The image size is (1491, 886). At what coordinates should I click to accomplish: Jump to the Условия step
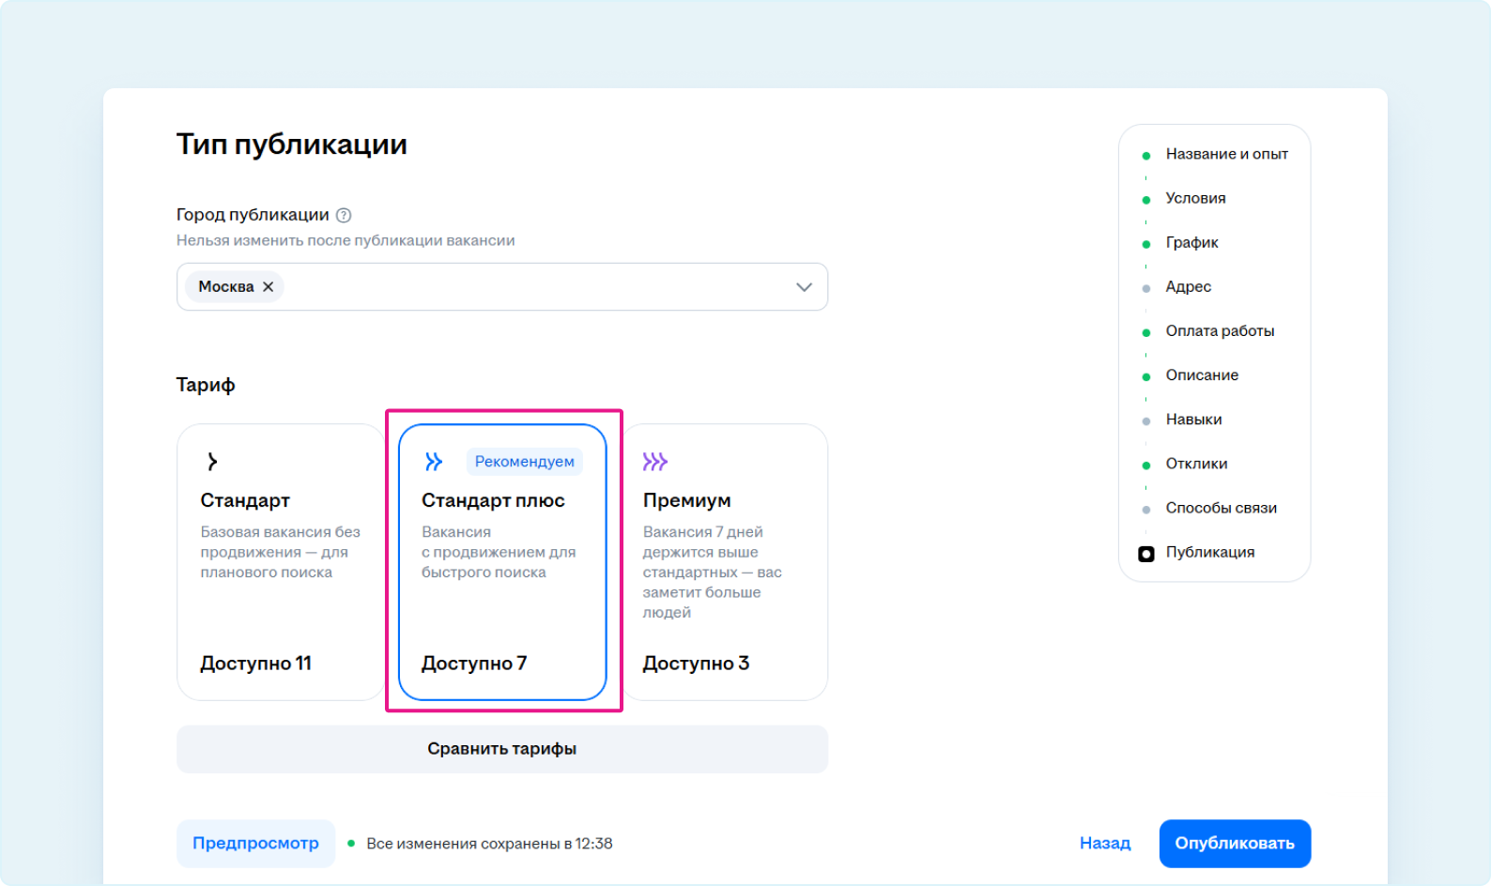coord(1195,198)
